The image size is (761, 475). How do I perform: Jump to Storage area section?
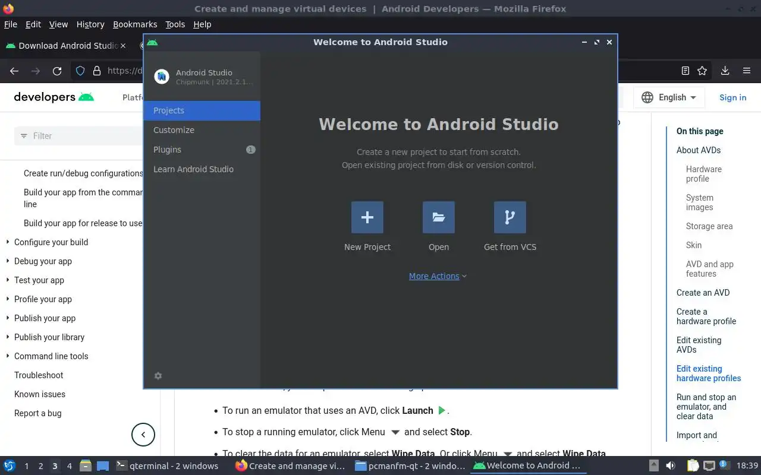click(709, 226)
